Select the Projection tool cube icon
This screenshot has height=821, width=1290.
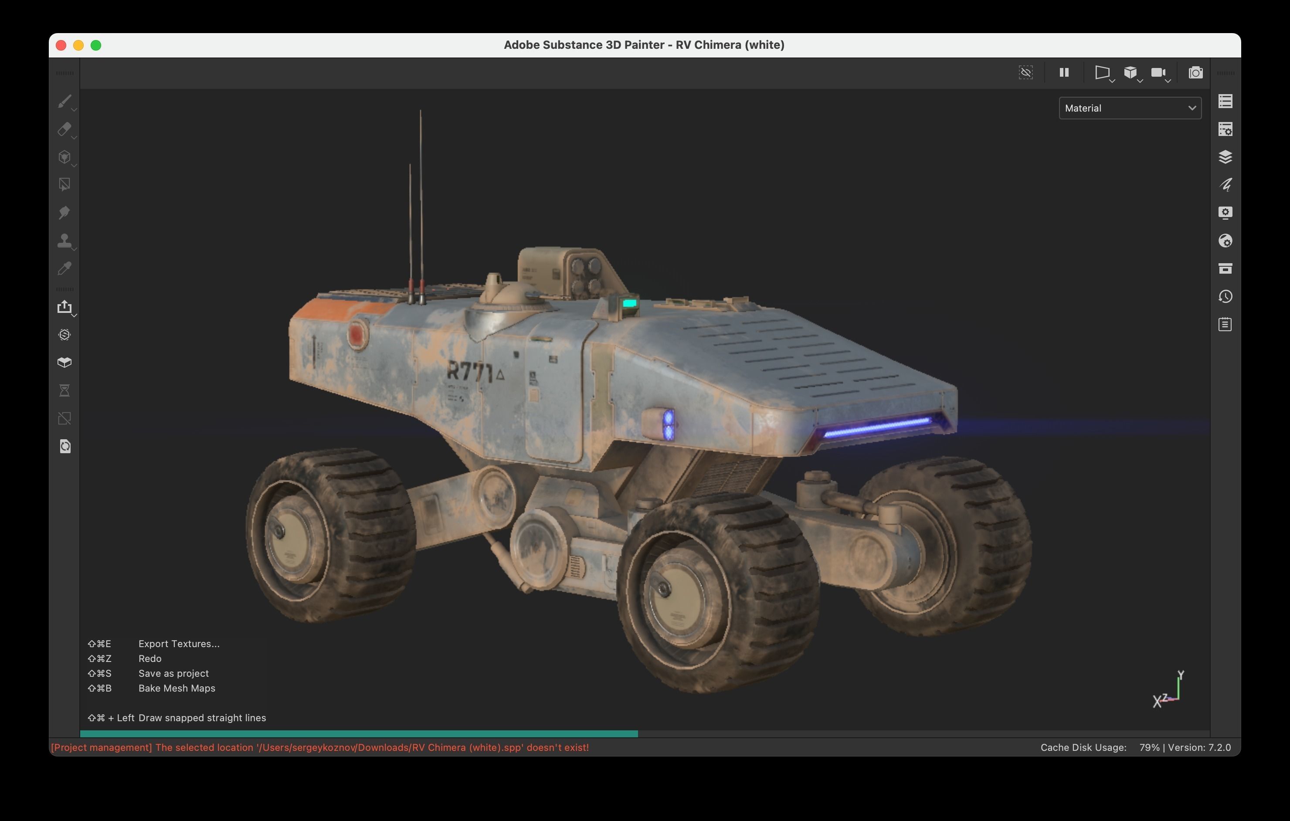[x=64, y=157]
